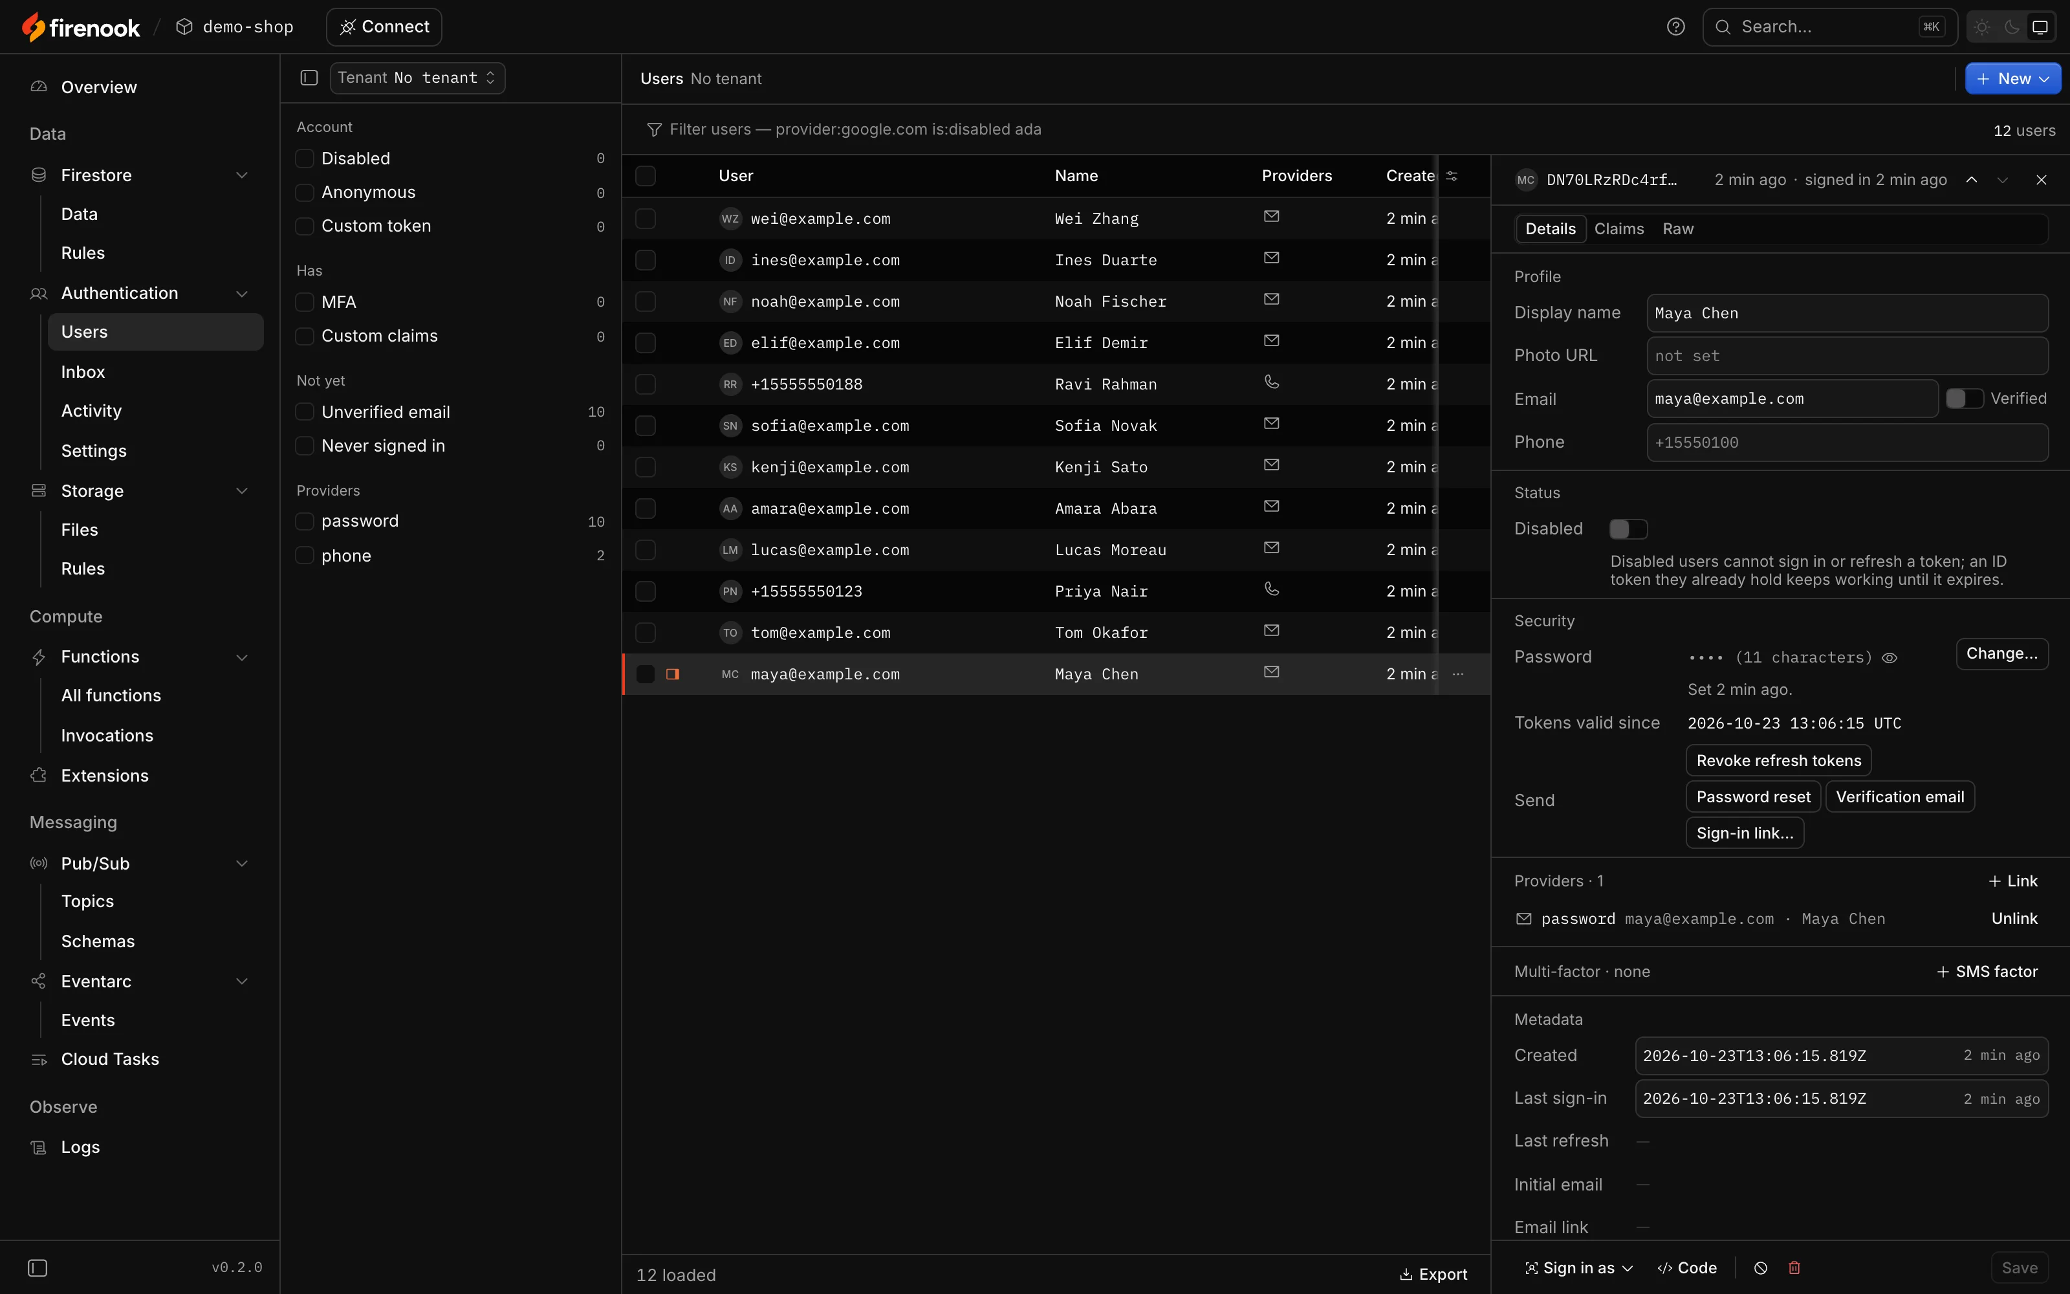Image resolution: width=2070 pixels, height=1294 pixels.
Task: Open Overview in the sidebar
Action: (98, 87)
